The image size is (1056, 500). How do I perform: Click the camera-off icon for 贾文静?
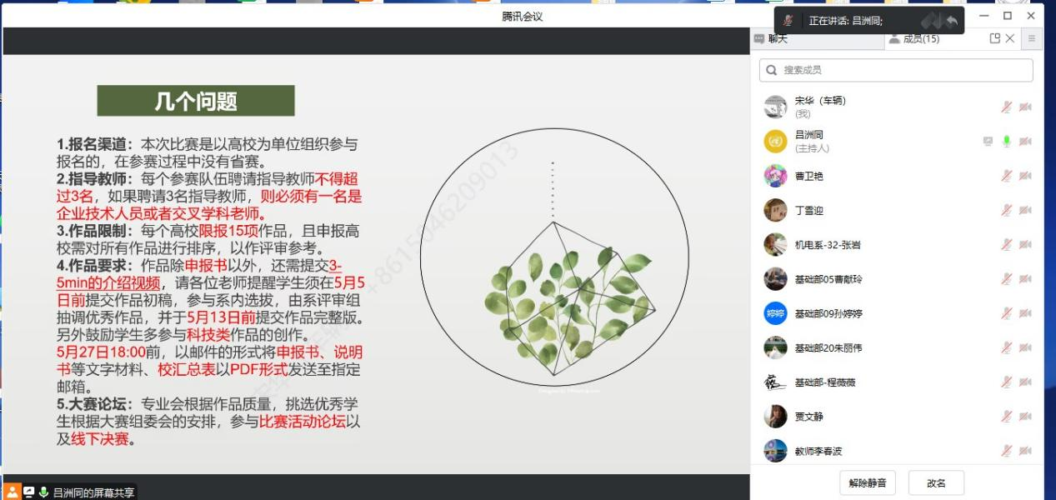point(1025,416)
